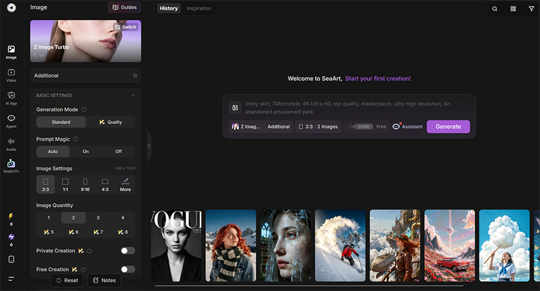Open the grid layout view icon
The height and width of the screenshot is (291, 540).
tap(513, 9)
